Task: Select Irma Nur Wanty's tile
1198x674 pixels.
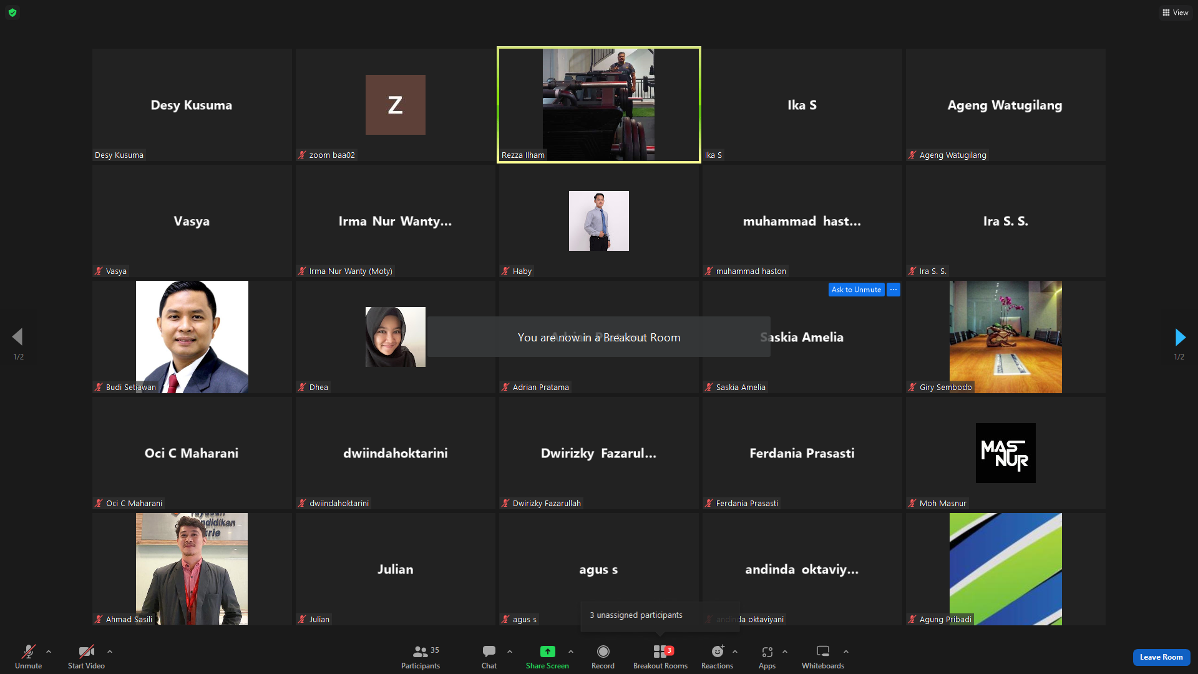Action: click(396, 221)
